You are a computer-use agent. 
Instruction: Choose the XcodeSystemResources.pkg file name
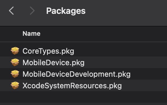click(72, 86)
